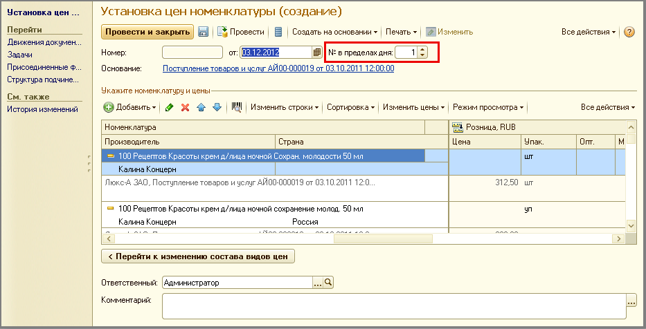This screenshot has height=329, width=646.
Task: Click the Номер input field
Action: (x=192, y=53)
